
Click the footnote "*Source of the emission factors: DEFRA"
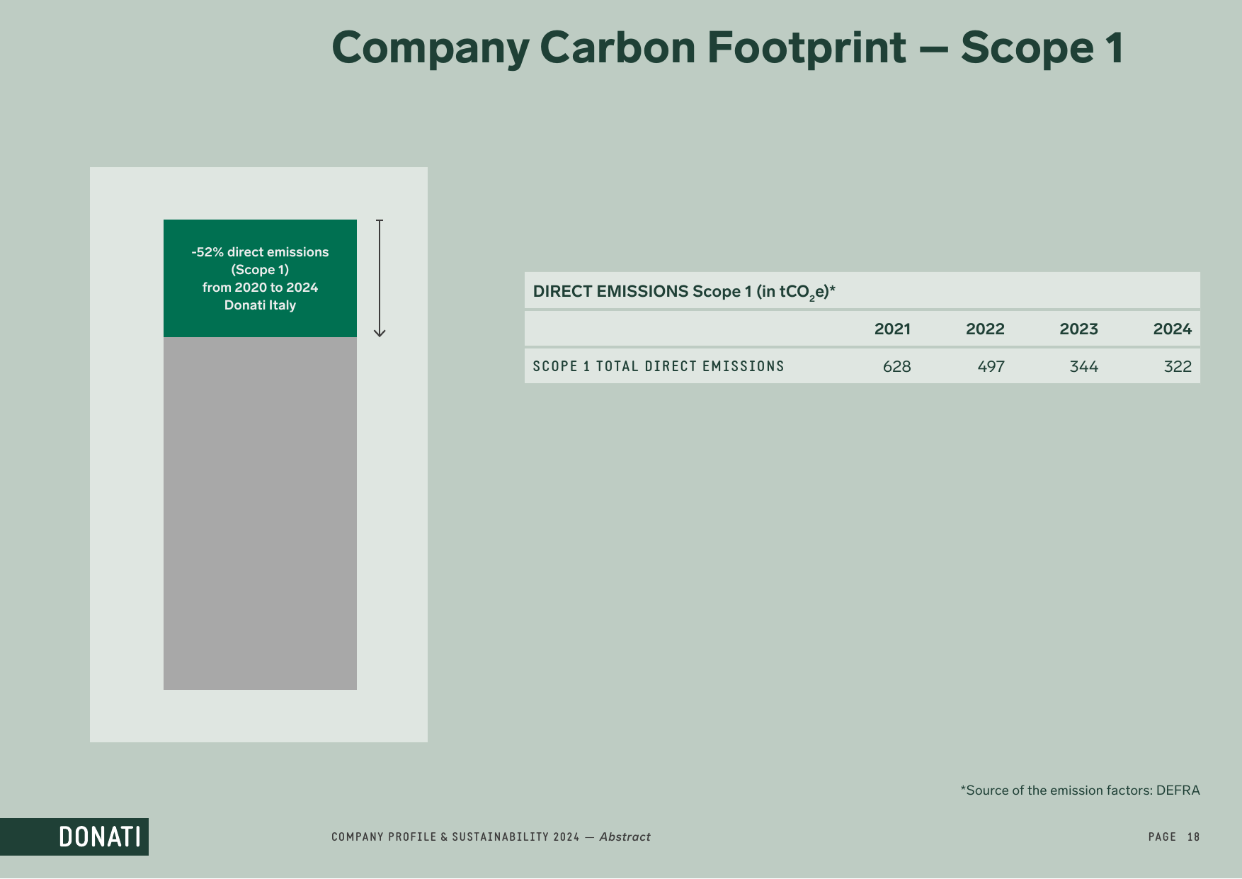[x=1080, y=790]
